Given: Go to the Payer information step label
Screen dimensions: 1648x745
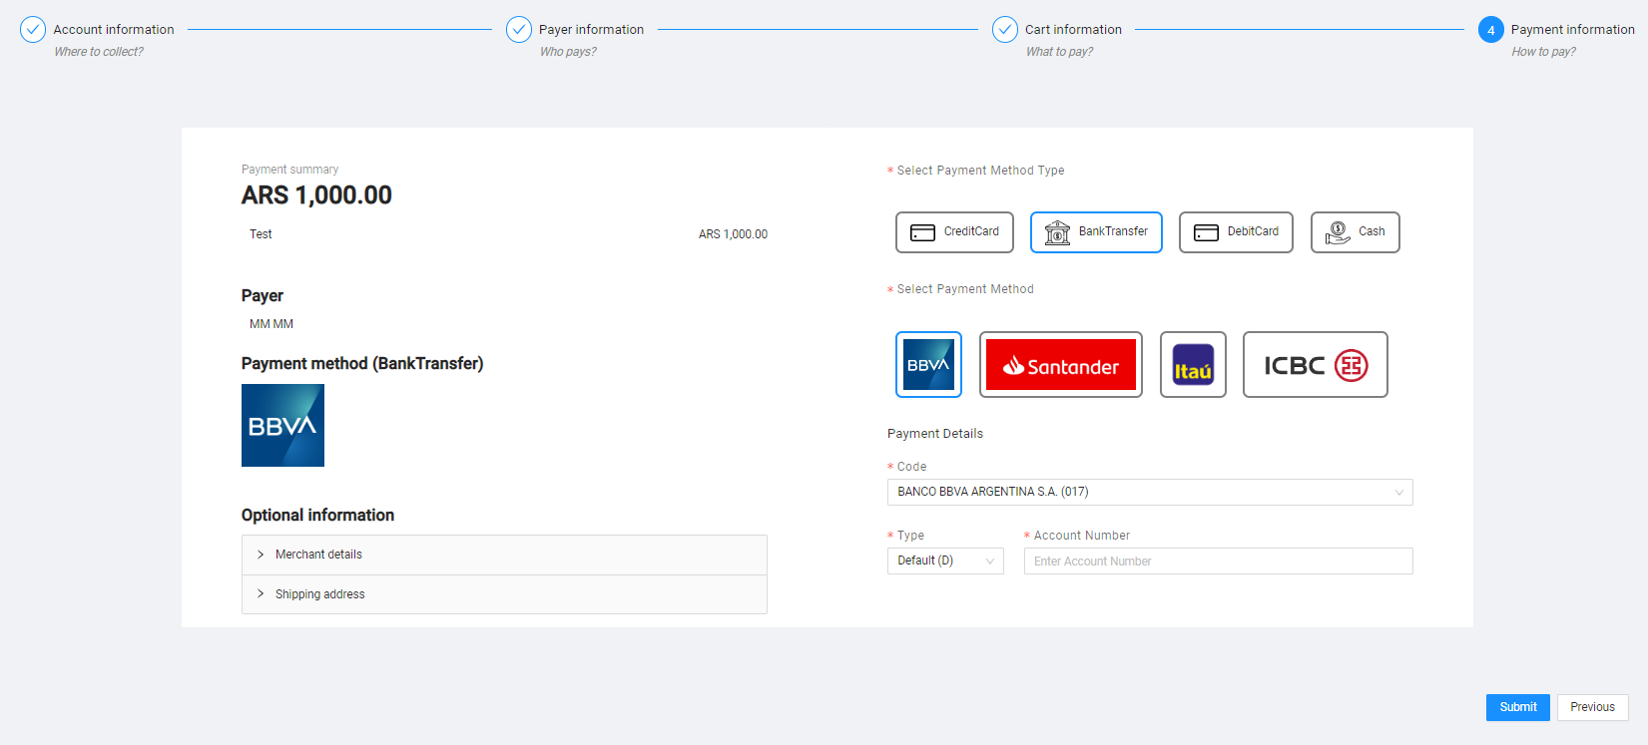Looking at the screenshot, I should (592, 30).
